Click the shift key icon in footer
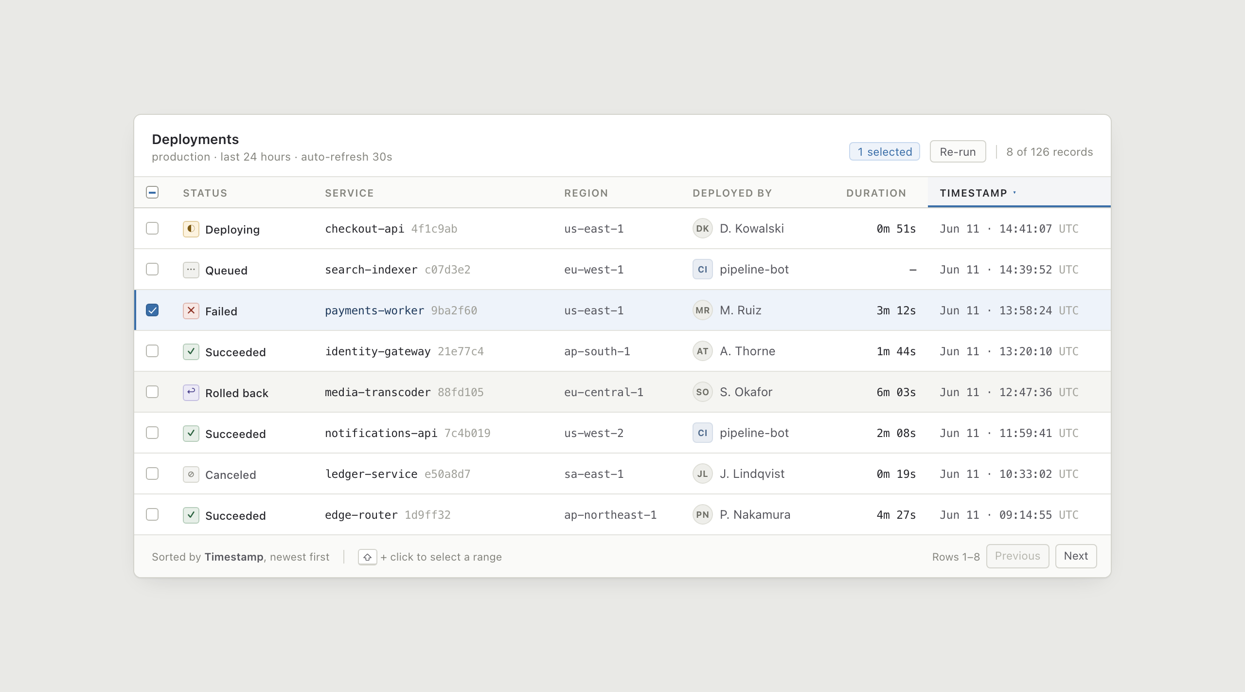This screenshot has width=1245, height=692. click(x=367, y=557)
